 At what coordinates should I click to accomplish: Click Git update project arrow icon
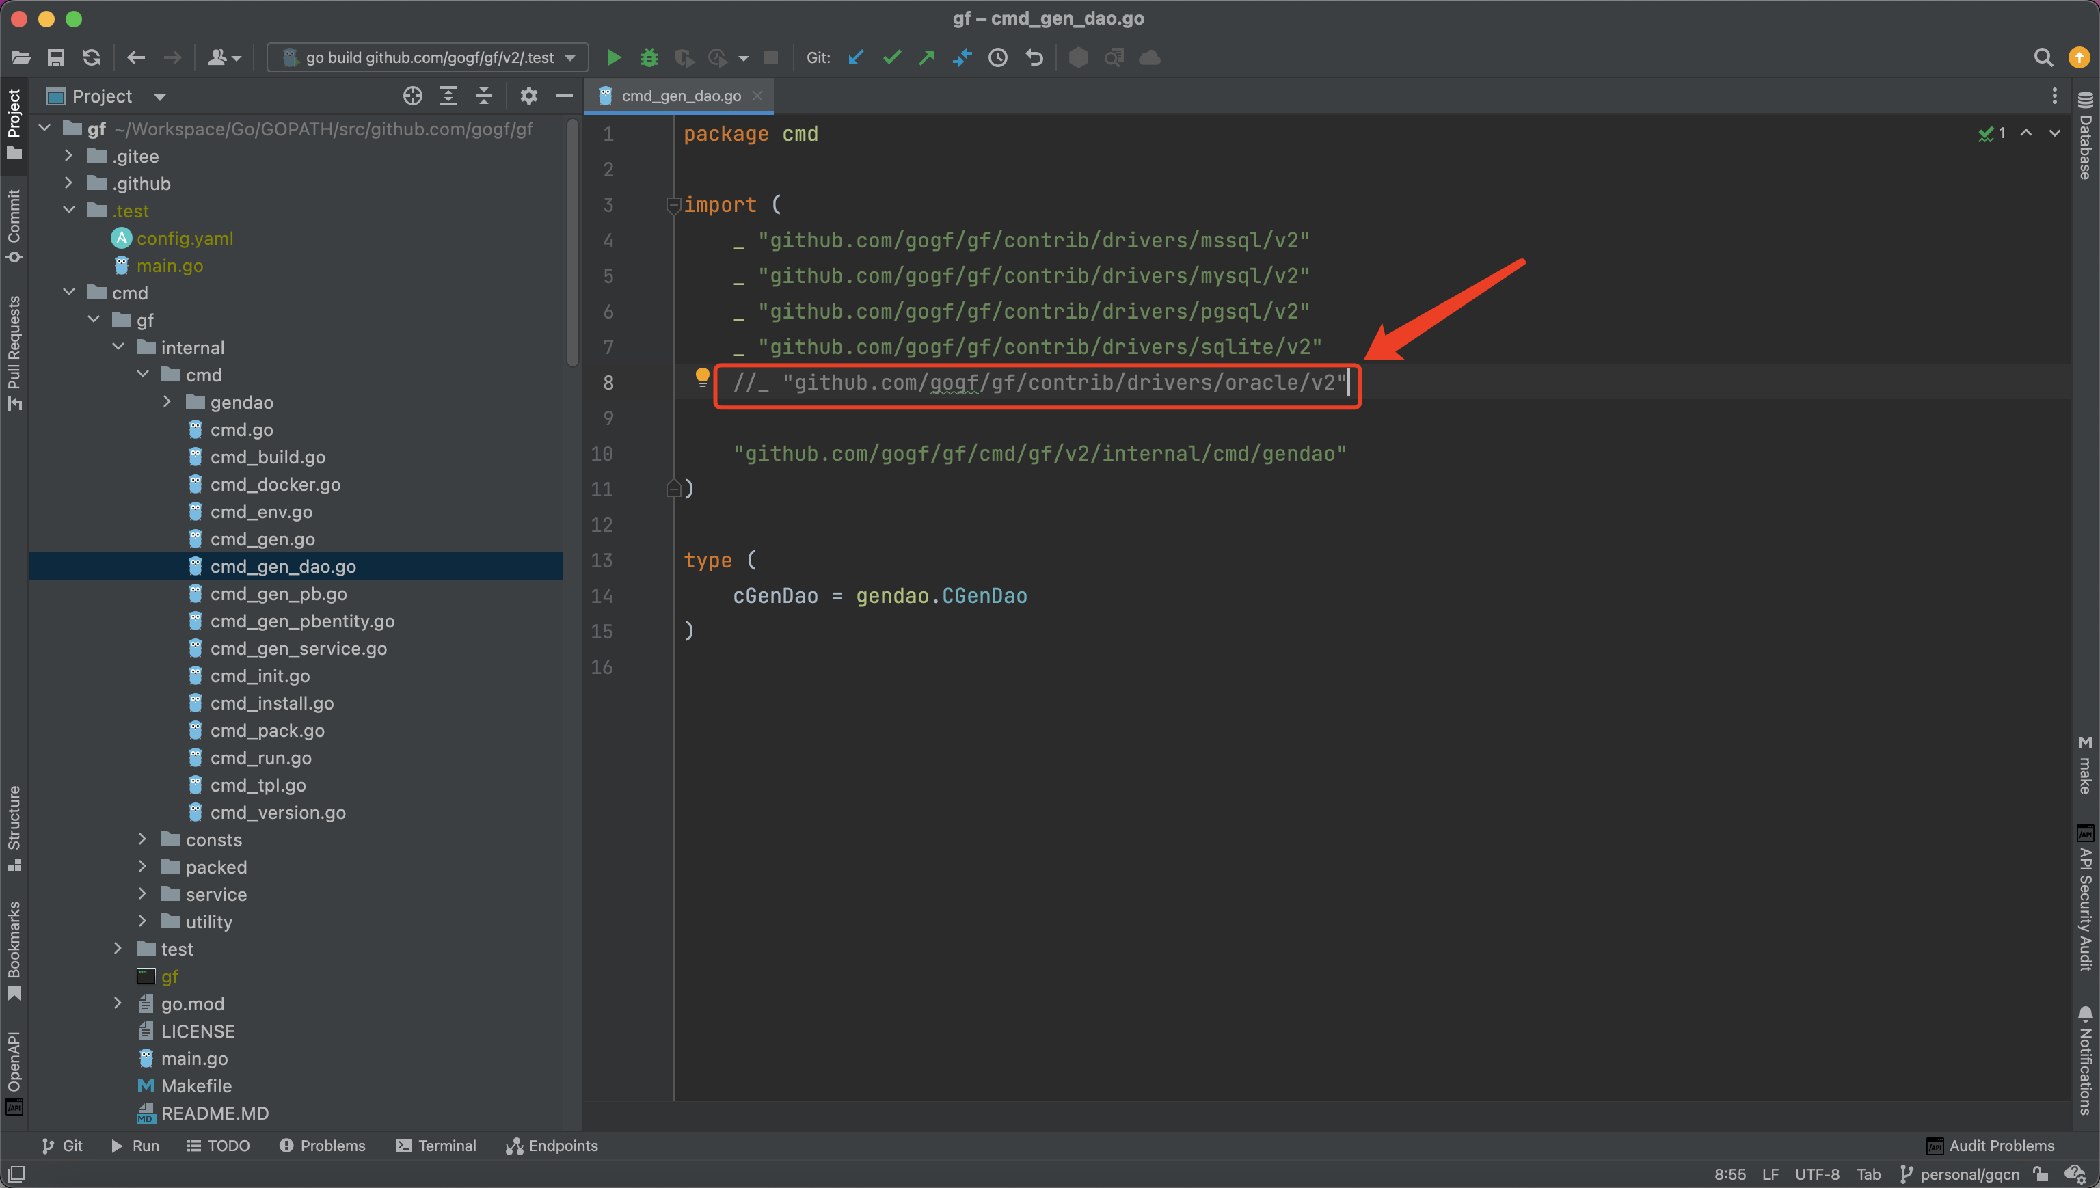click(x=856, y=58)
